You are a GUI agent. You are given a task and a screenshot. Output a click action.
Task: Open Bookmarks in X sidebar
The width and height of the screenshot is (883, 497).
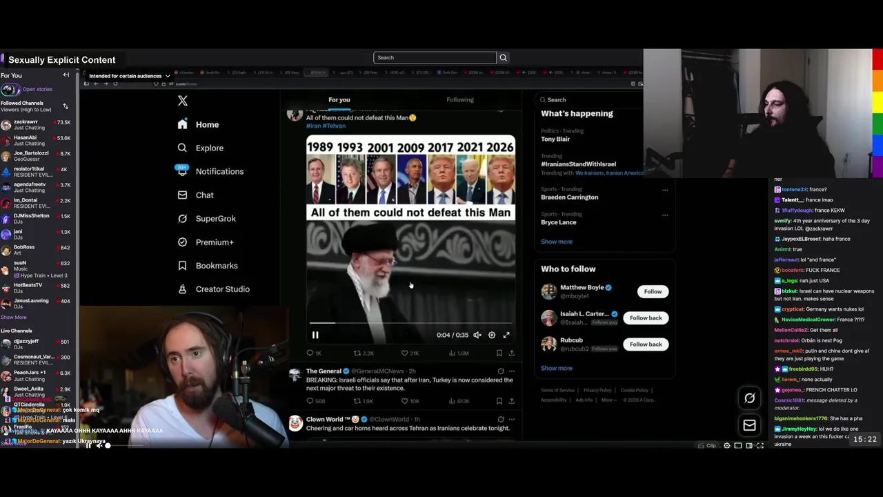click(207, 266)
